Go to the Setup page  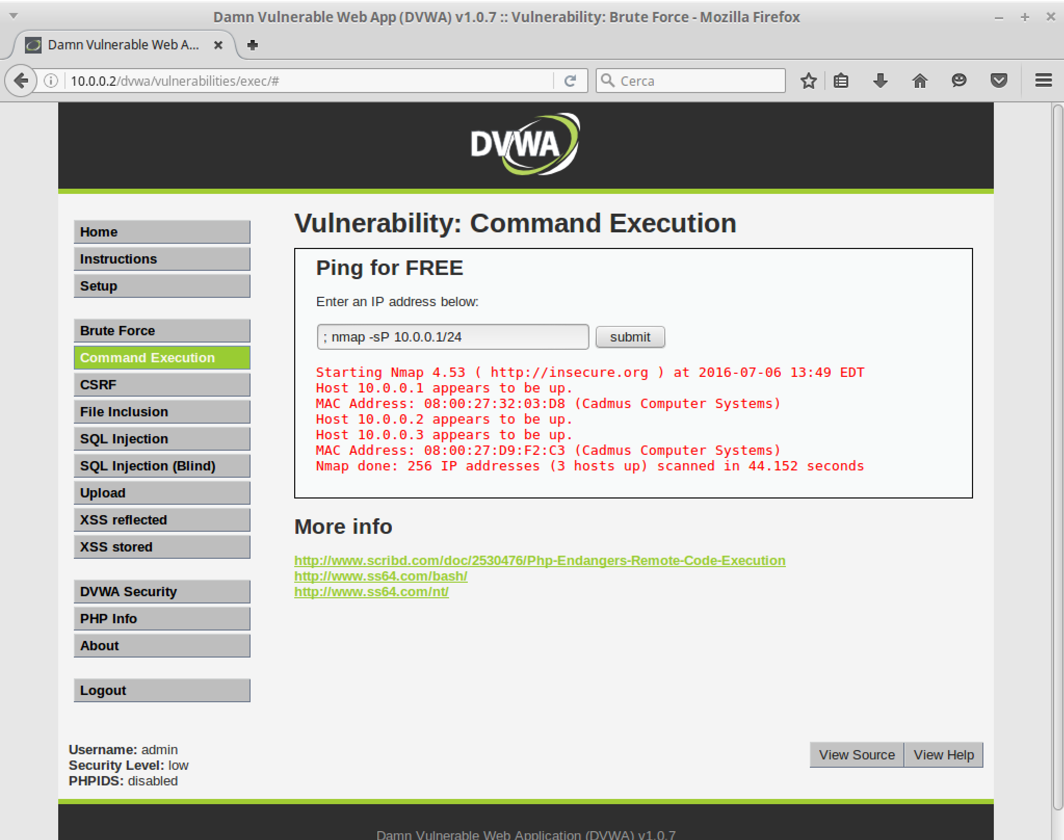pyautogui.click(x=162, y=286)
